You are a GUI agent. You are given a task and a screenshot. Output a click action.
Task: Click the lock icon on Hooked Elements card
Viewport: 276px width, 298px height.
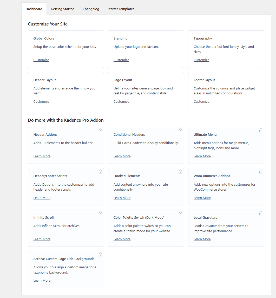[x=180, y=172]
